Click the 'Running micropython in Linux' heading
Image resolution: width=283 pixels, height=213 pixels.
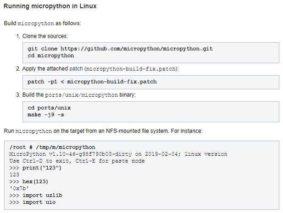[x=50, y=6]
